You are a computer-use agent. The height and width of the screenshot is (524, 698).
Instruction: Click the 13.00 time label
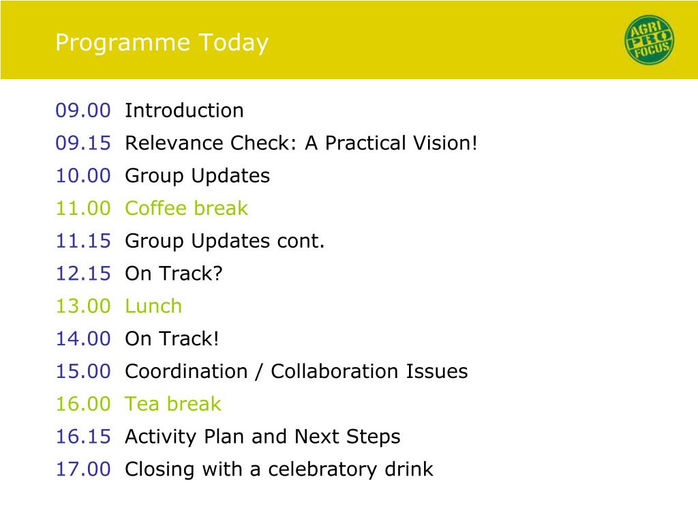click(82, 306)
